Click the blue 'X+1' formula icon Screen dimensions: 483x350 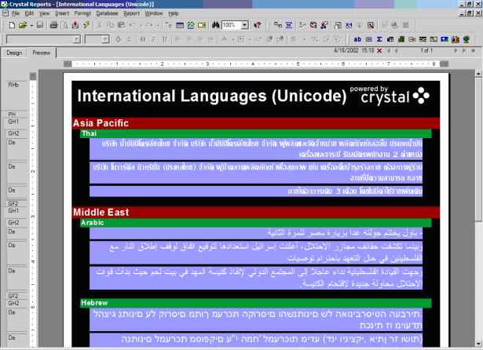349,25
